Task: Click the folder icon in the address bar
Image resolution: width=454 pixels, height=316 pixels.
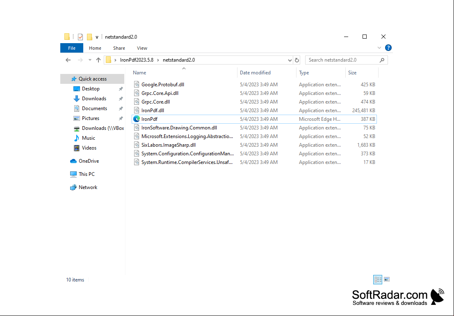Action: [x=109, y=60]
